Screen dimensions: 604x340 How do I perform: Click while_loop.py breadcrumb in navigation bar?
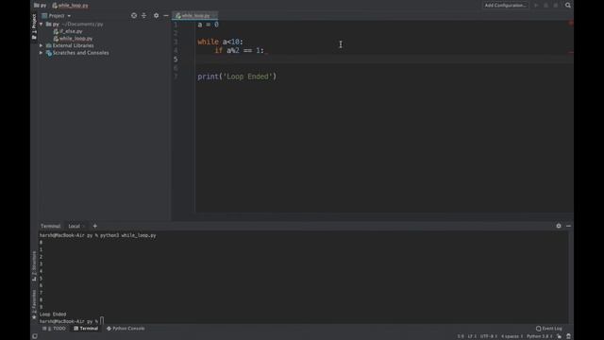71,6
